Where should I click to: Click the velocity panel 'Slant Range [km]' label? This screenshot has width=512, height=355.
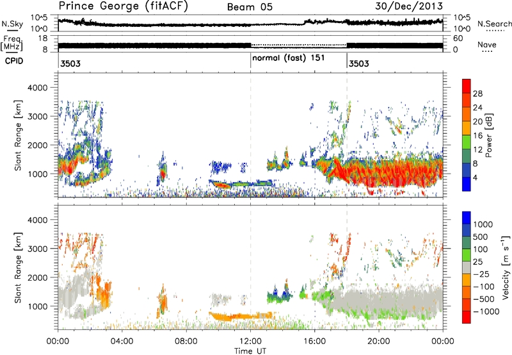pyautogui.click(x=18, y=267)
